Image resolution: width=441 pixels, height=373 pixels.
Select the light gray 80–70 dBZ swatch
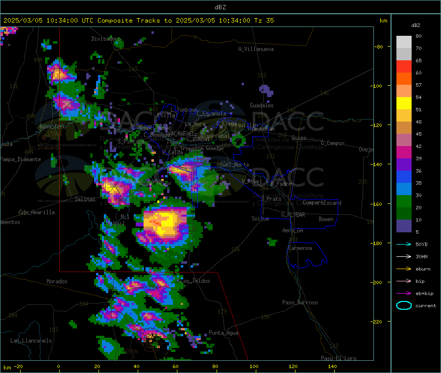[x=404, y=42]
